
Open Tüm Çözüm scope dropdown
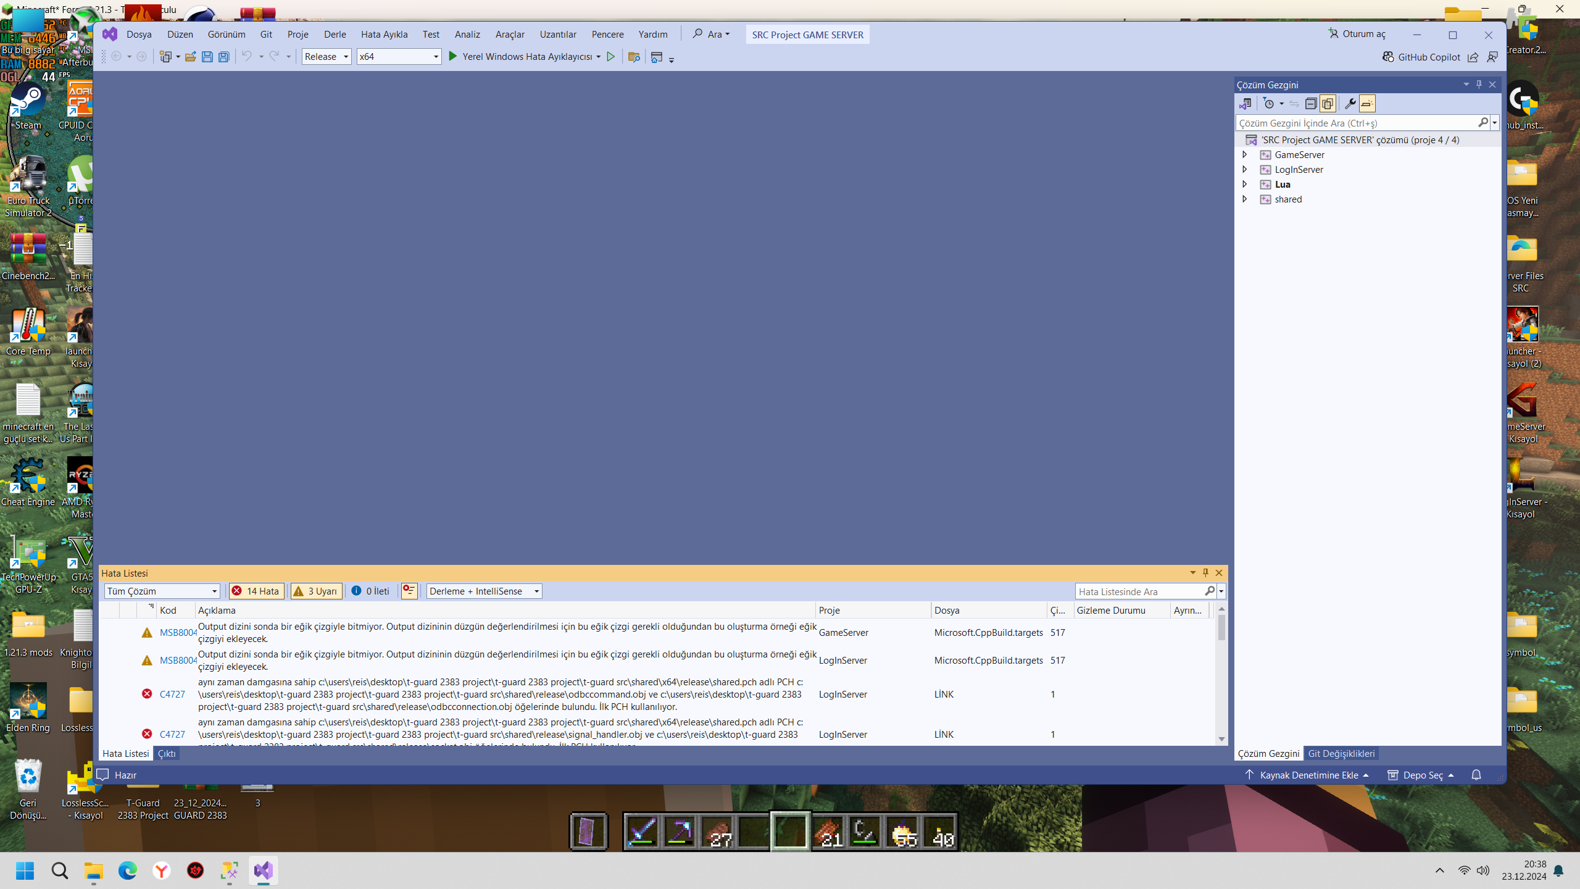(x=162, y=591)
